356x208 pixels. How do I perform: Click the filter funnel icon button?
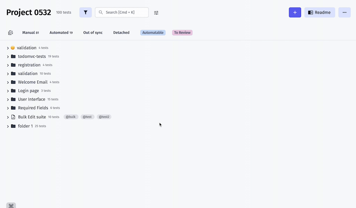pyautogui.click(x=85, y=12)
